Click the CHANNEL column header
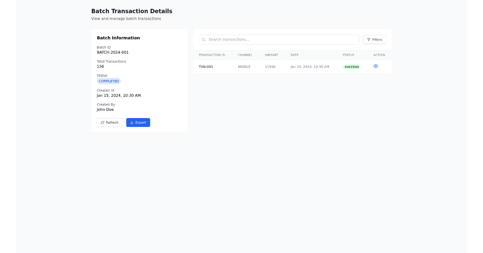 pos(245,55)
